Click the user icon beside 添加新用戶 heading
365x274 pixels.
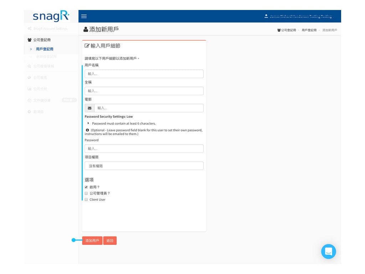pos(86,29)
